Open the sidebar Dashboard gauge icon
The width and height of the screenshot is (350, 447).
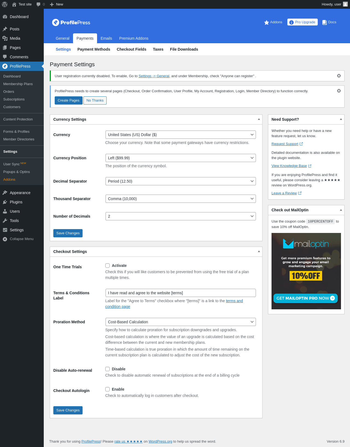[x=5, y=17]
